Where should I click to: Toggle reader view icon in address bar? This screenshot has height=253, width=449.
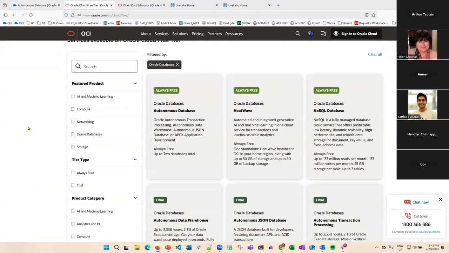click(x=367, y=15)
